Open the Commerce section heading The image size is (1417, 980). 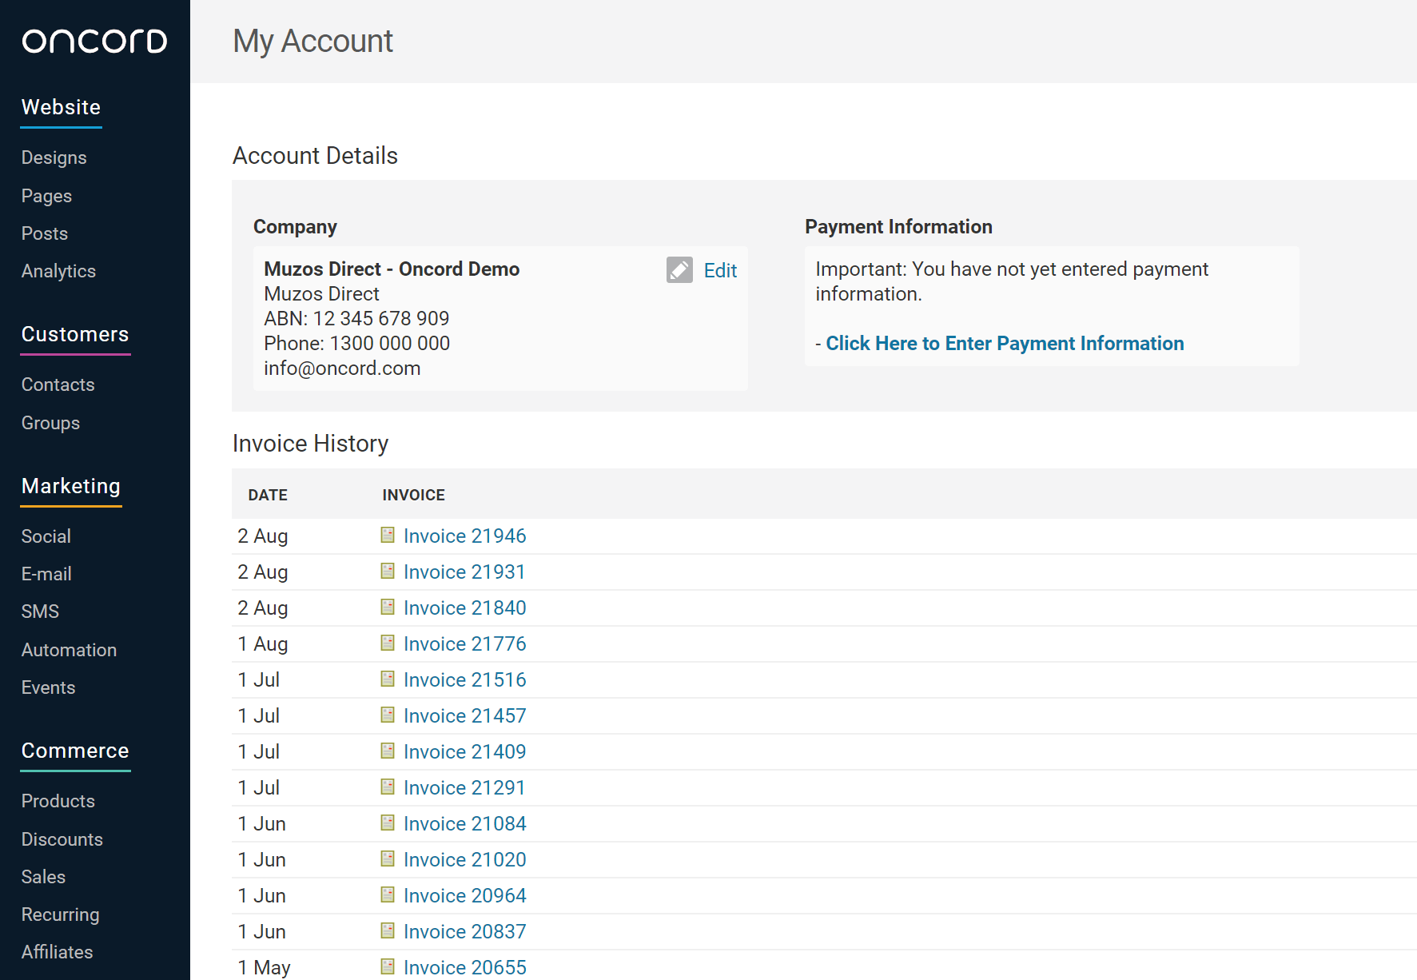(75, 751)
